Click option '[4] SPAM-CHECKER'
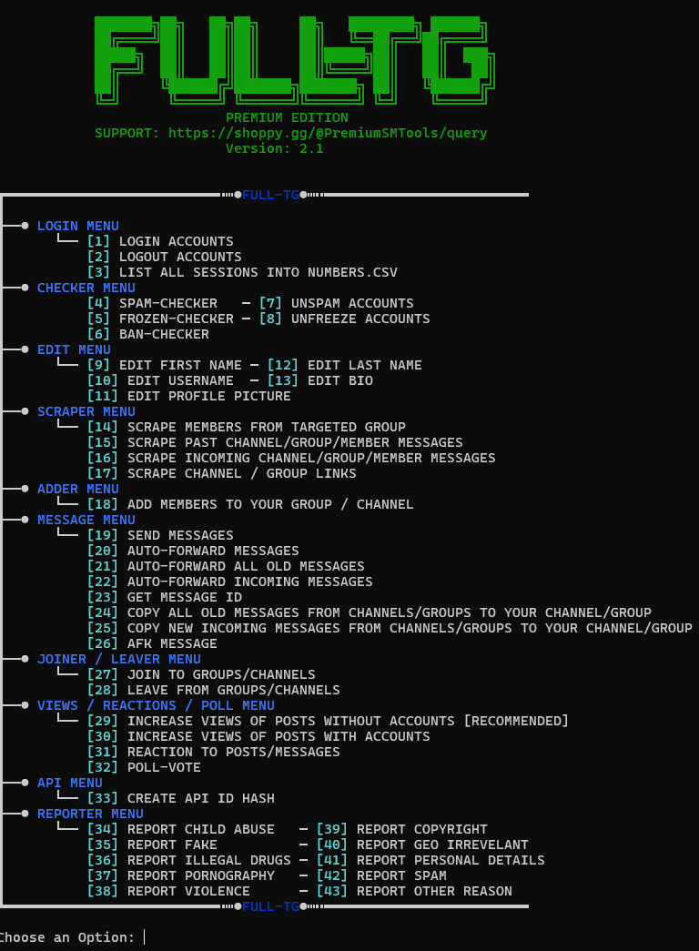Image resolution: width=699 pixels, height=951 pixels. pyautogui.click(x=152, y=303)
